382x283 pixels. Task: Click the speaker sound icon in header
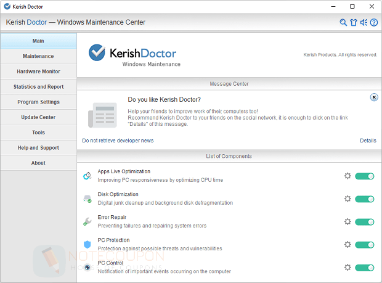coord(364,22)
